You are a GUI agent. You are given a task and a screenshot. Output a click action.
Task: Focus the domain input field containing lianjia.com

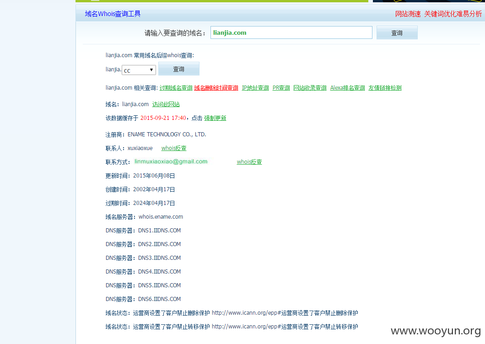tap(291, 32)
